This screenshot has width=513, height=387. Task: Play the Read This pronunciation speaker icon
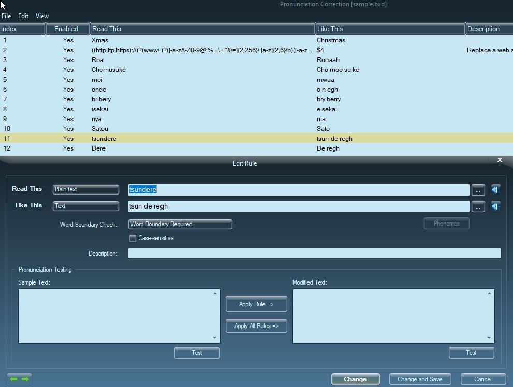coord(495,190)
